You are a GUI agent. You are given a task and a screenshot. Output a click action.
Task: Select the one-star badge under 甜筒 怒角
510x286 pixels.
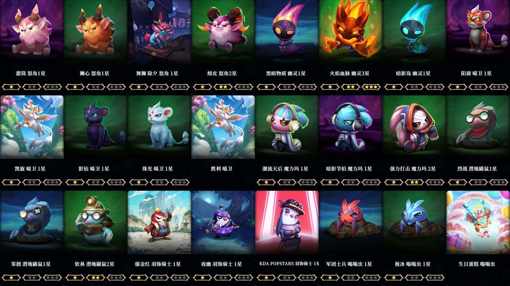11,87
